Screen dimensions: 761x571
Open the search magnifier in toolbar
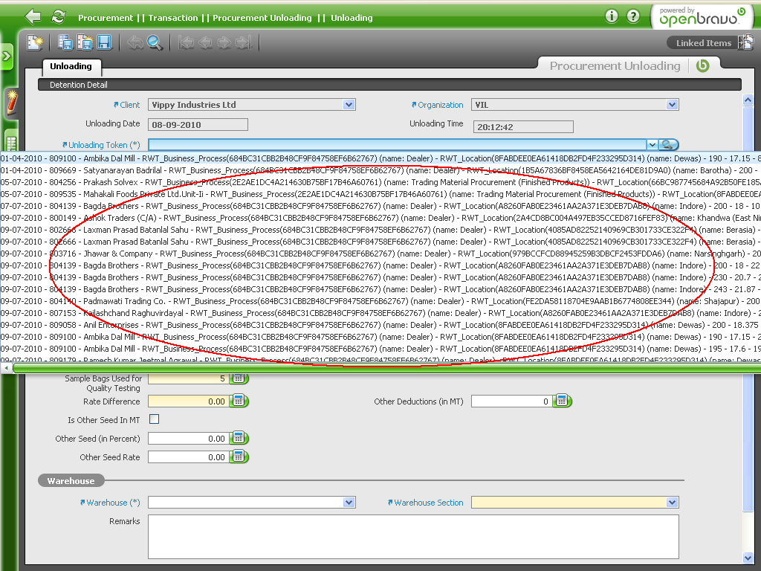(x=155, y=42)
